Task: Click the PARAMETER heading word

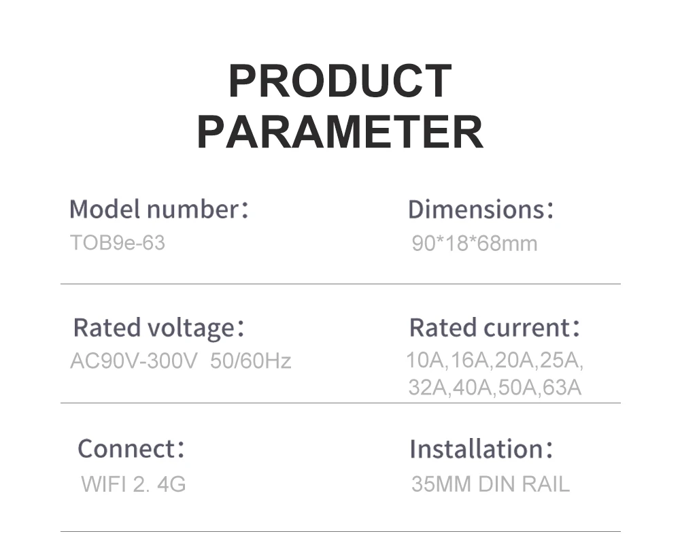Action: click(341, 132)
